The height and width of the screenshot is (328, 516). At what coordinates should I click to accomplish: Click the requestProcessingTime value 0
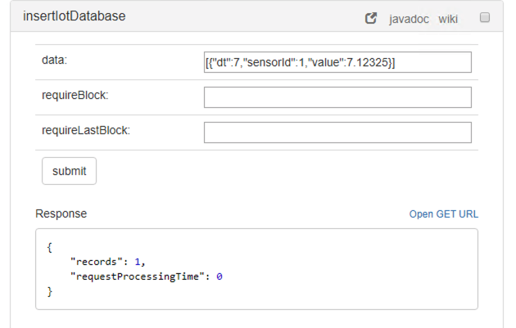tap(220, 276)
